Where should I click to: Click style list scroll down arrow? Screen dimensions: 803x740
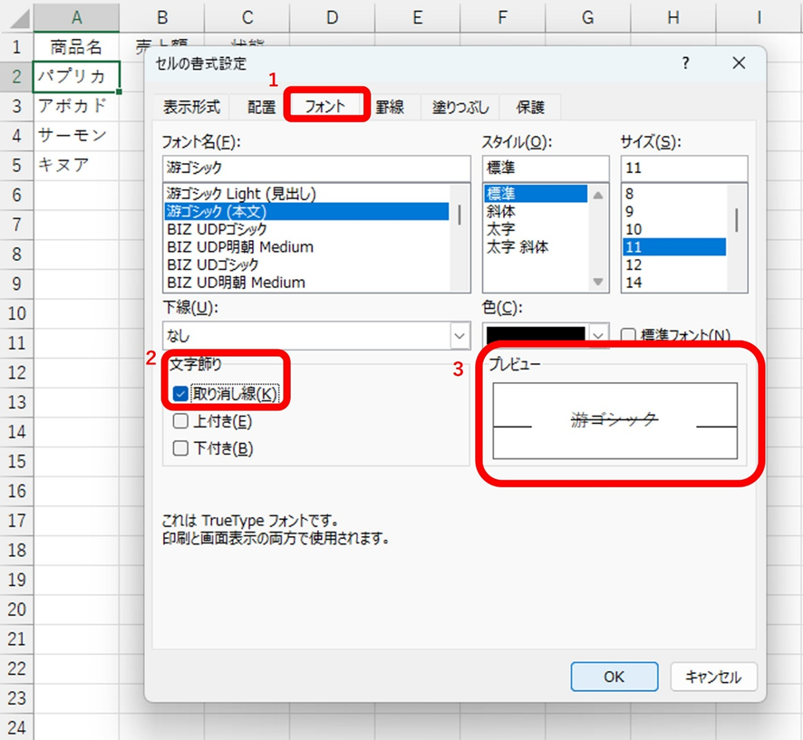click(x=598, y=282)
